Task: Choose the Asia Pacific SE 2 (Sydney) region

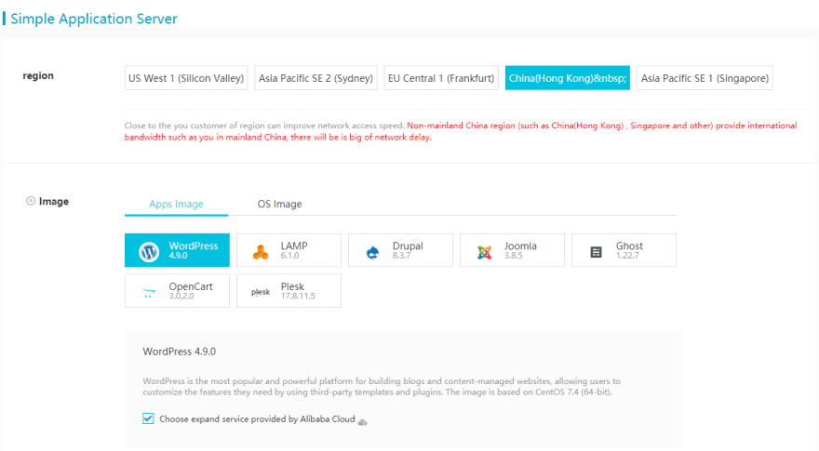Action: click(316, 78)
